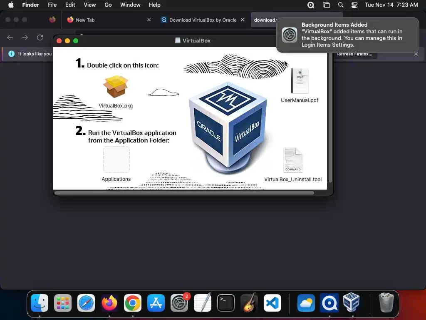Open the VirtualBox.pkg installer icon
Screen dimensions: 426x320
[x=116, y=87]
